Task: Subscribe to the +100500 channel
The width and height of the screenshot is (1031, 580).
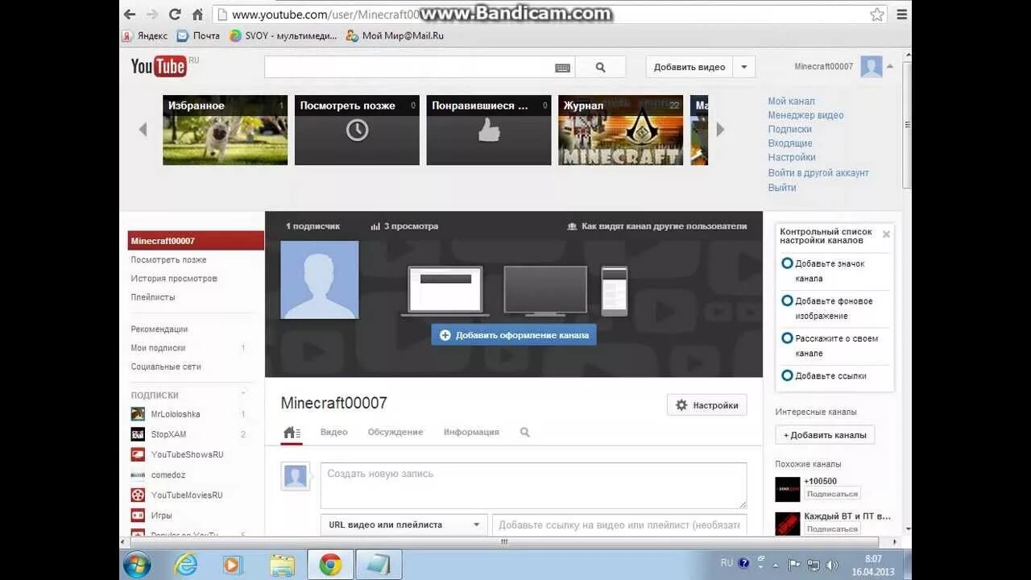Action: coord(832,494)
